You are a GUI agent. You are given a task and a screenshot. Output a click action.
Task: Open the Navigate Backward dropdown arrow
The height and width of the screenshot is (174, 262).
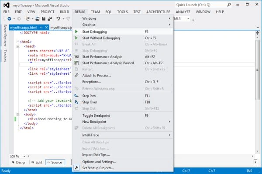14,19
